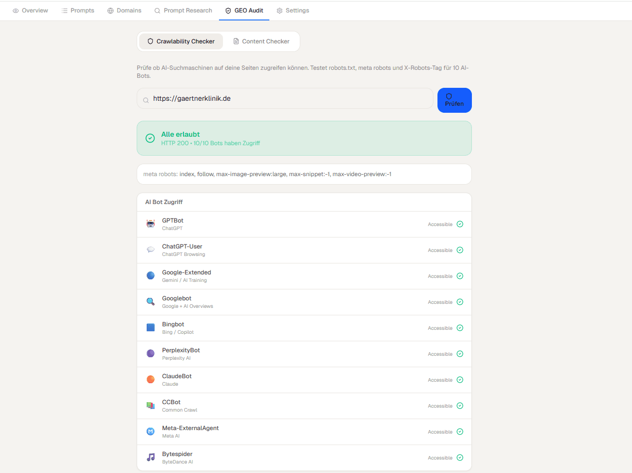Click the accessible checkmark next to GPTBot
The image size is (632, 473).
coord(460,224)
